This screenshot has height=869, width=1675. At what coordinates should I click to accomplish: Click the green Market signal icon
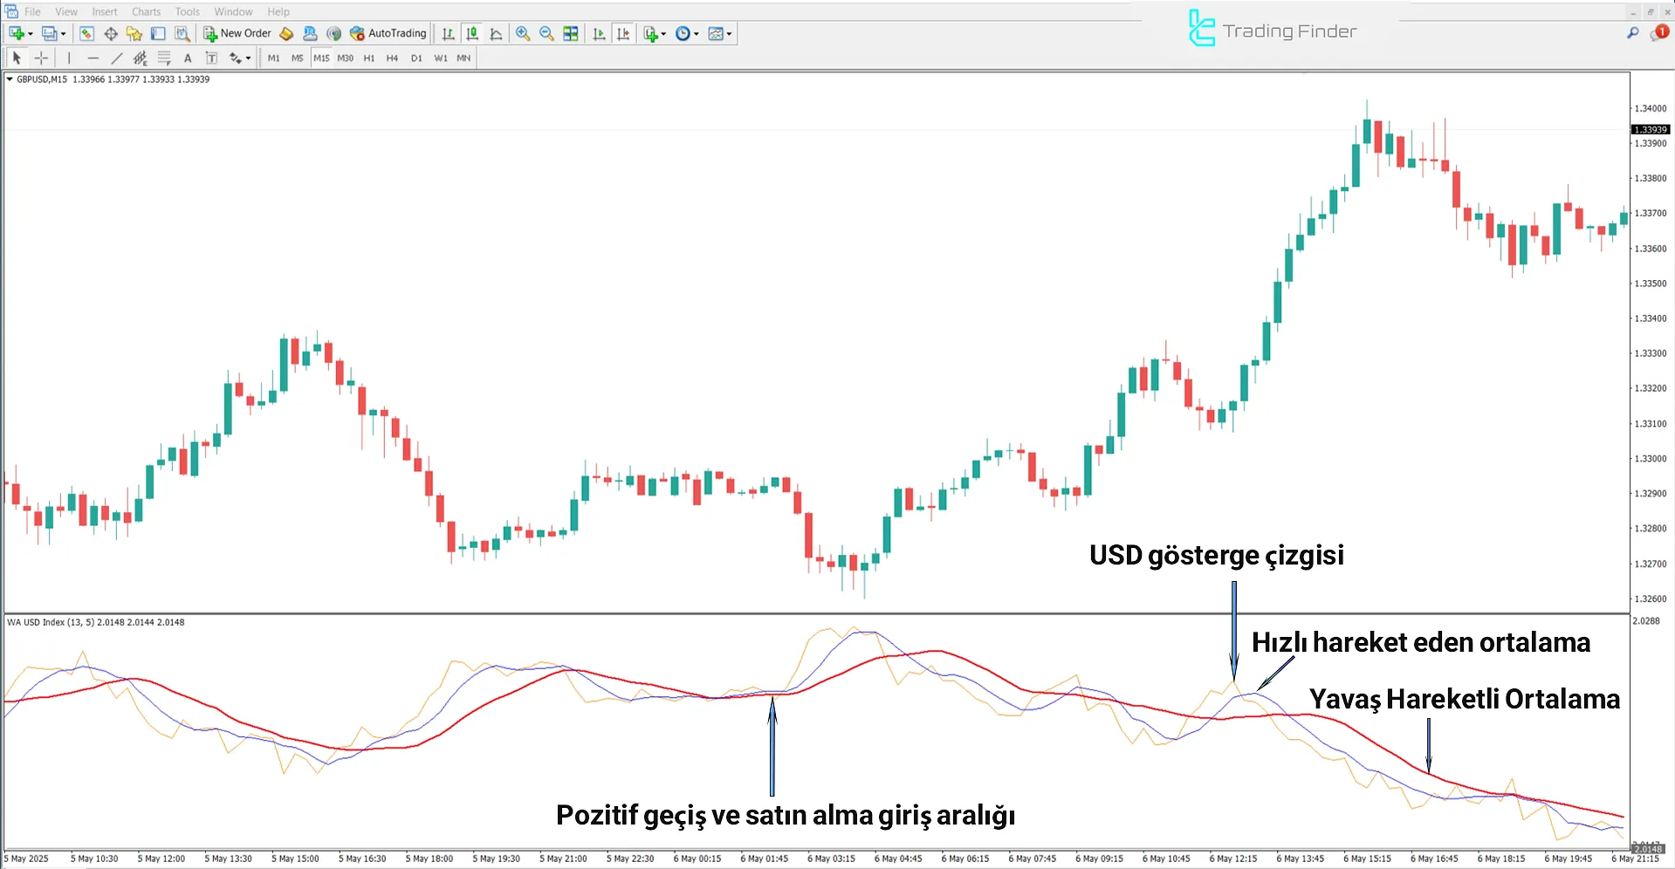[x=333, y=33]
